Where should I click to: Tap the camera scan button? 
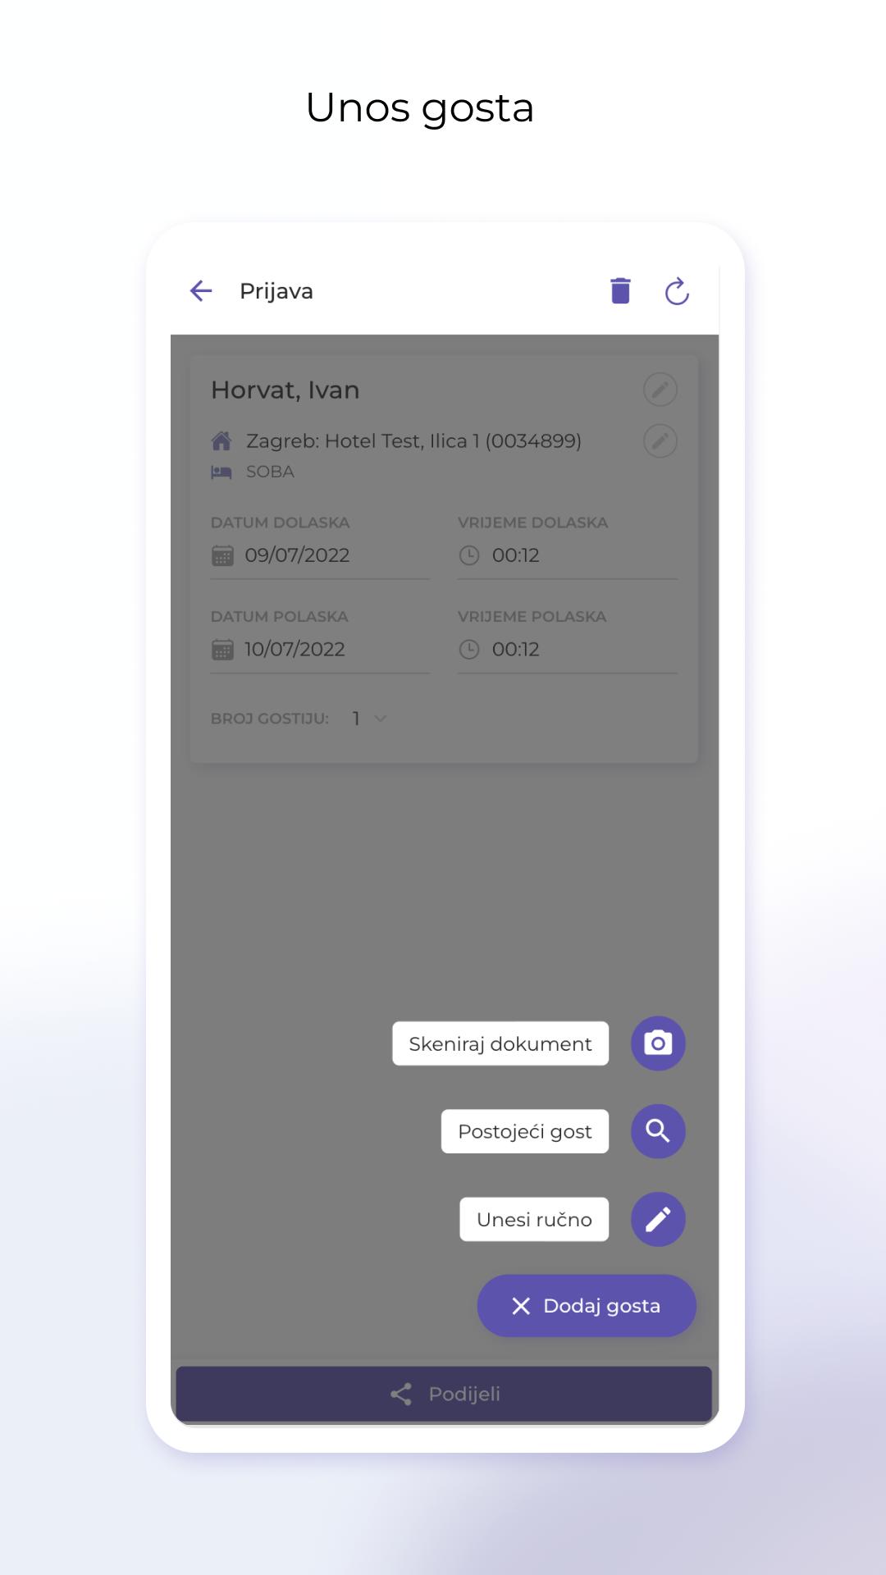pos(658,1043)
